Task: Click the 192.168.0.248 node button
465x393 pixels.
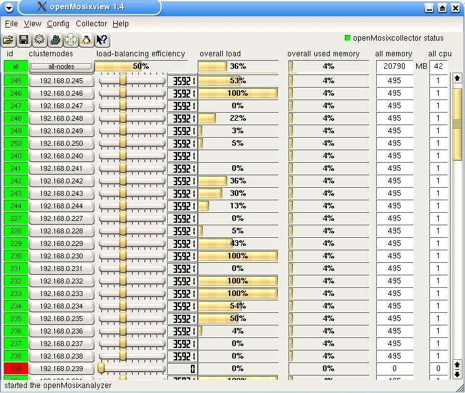Action: point(61,118)
